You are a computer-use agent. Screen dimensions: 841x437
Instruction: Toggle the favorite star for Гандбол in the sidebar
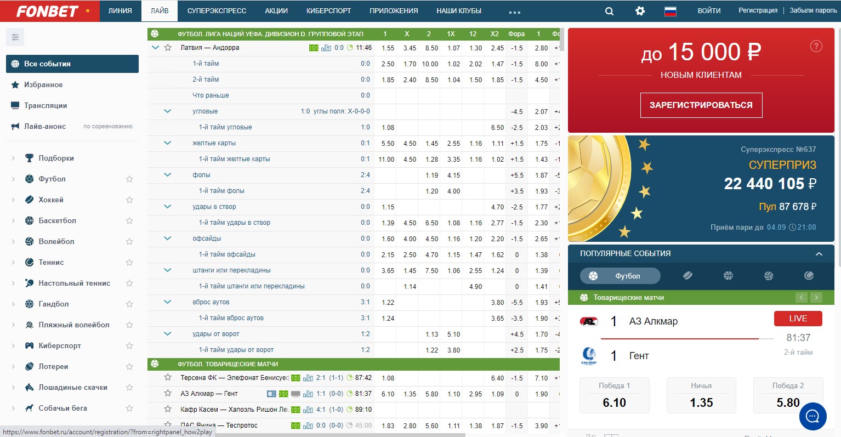pyautogui.click(x=129, y=304)
